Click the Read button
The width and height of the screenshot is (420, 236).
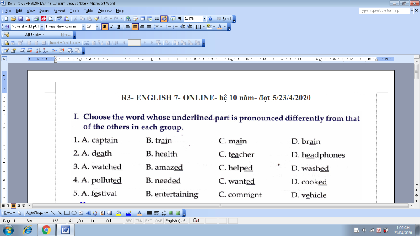pos(224,19)
